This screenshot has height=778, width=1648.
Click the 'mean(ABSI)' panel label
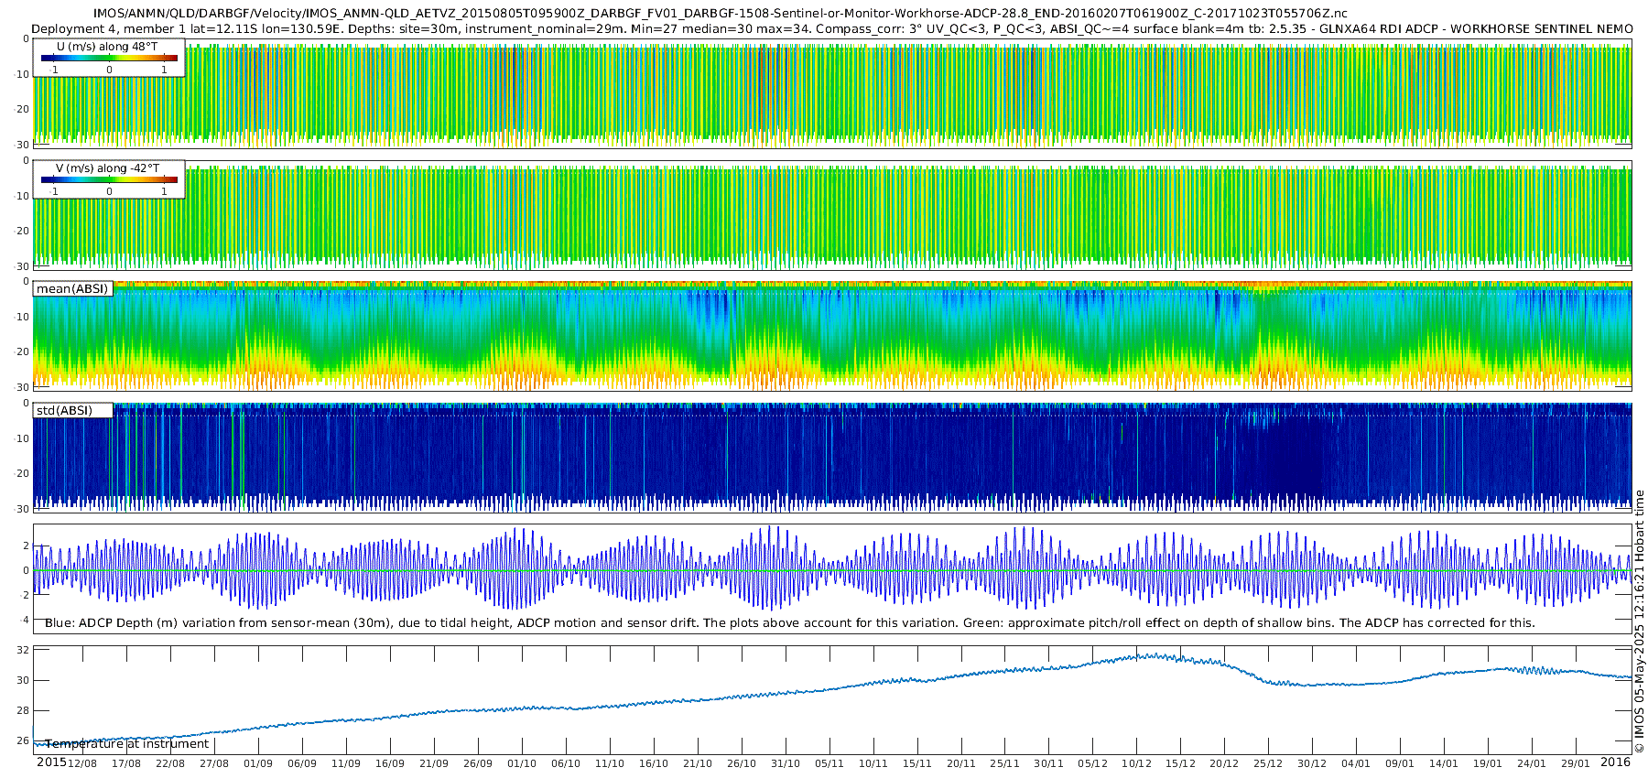tap(72, 289)
